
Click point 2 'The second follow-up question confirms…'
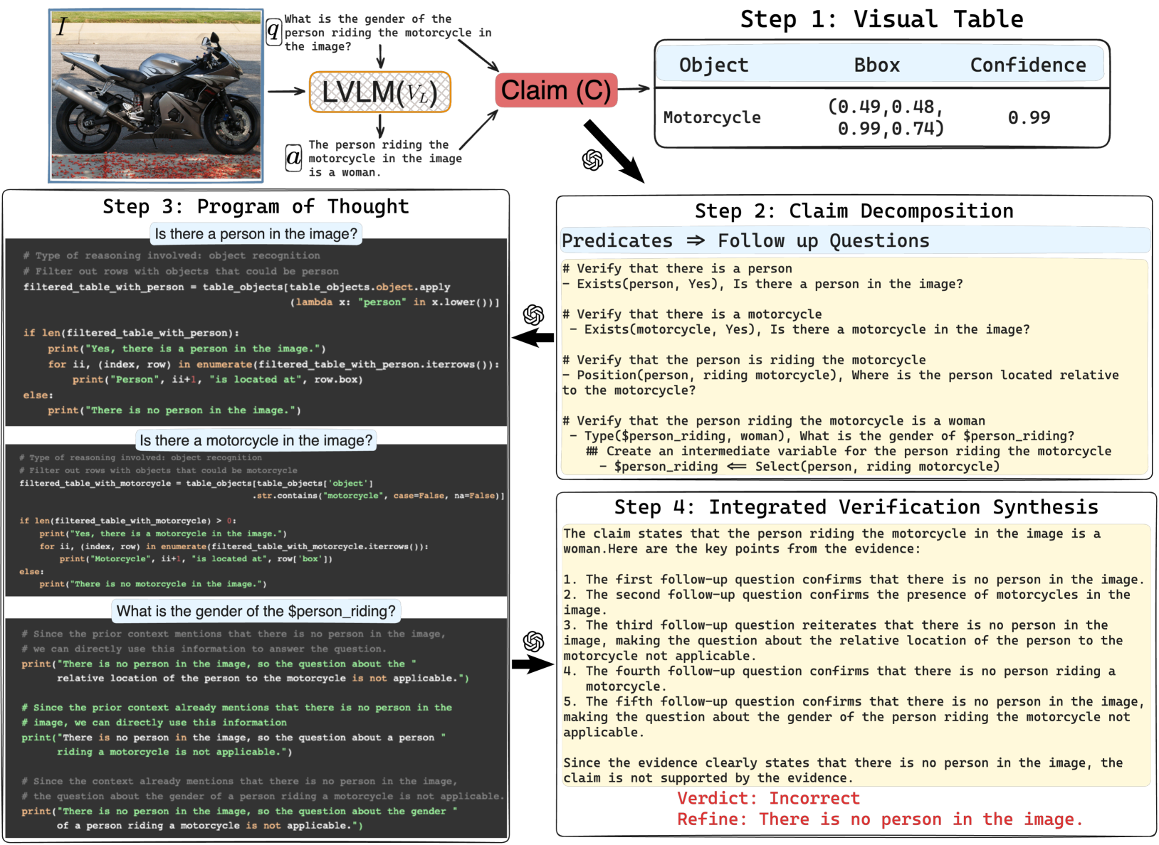pyautogui.click(x=847, y=602)
